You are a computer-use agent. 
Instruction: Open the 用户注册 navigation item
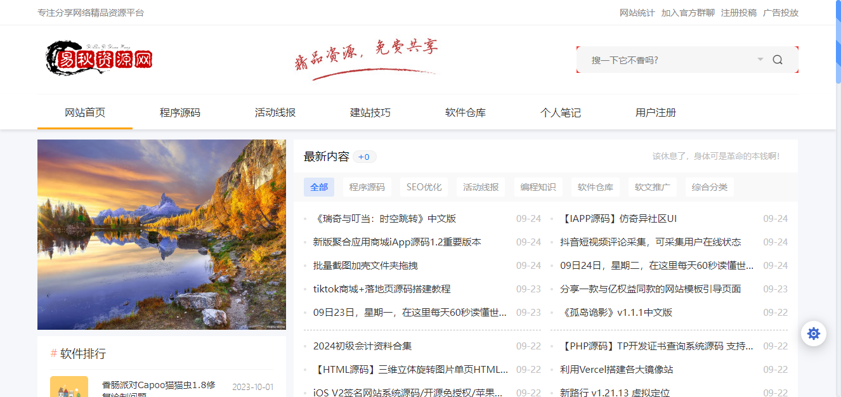656,113
